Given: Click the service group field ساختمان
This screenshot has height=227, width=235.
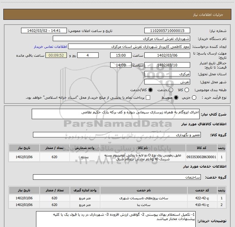Looking at the screenshot, I should coord(117,177).
